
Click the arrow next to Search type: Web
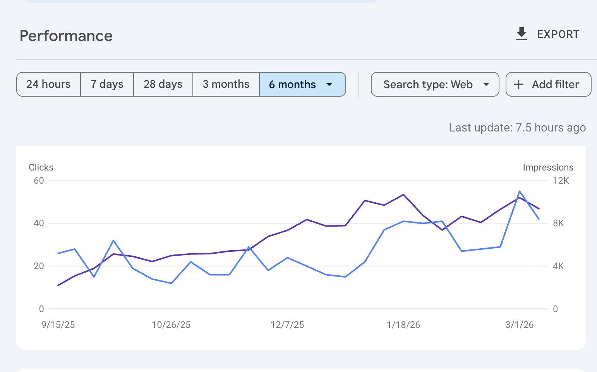click(x=486, y=84)
